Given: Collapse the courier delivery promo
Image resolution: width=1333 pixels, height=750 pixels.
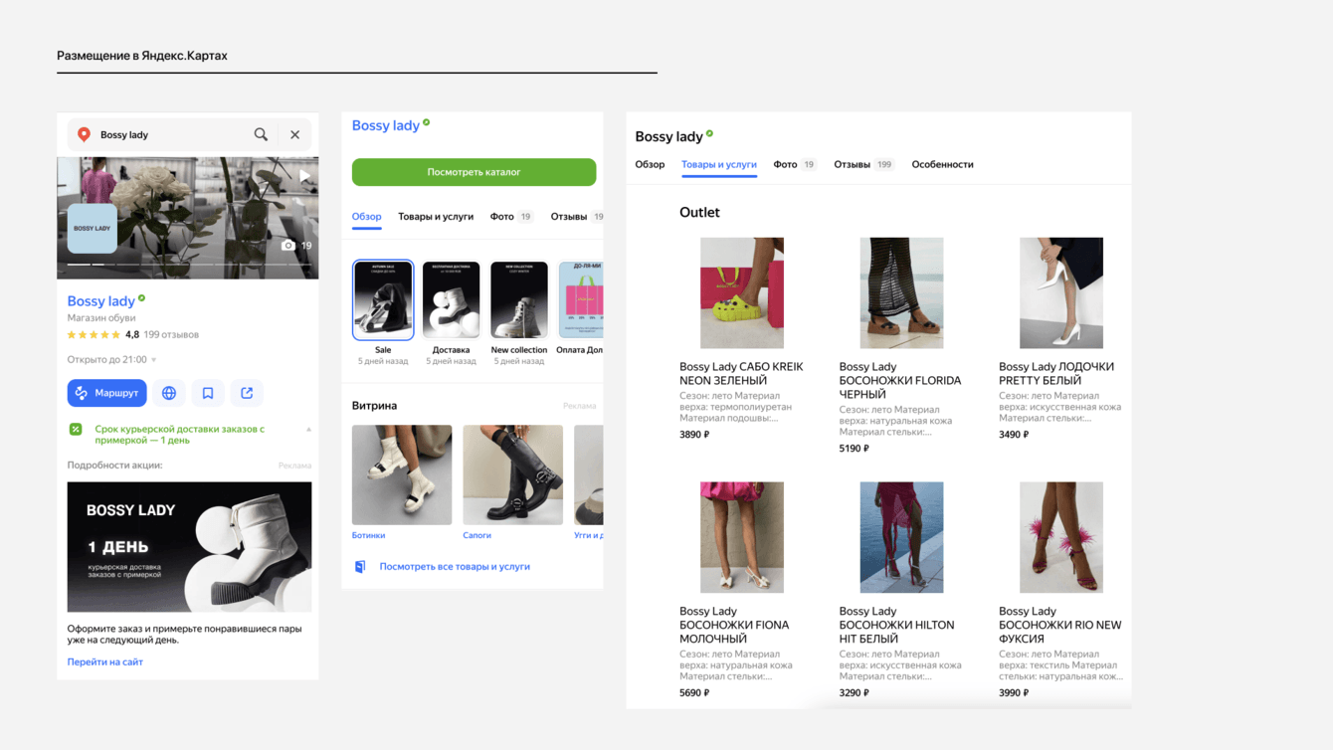Looking at the screenshot, I should [x=308, y=430].
